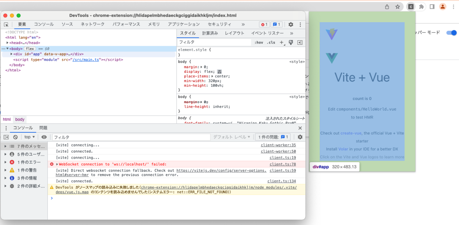Show more Styles pane tabs with the chevron after イベント リスナー
Image resolution: width=459 pixels, height=225 pixels.
[x=292, y=33]
